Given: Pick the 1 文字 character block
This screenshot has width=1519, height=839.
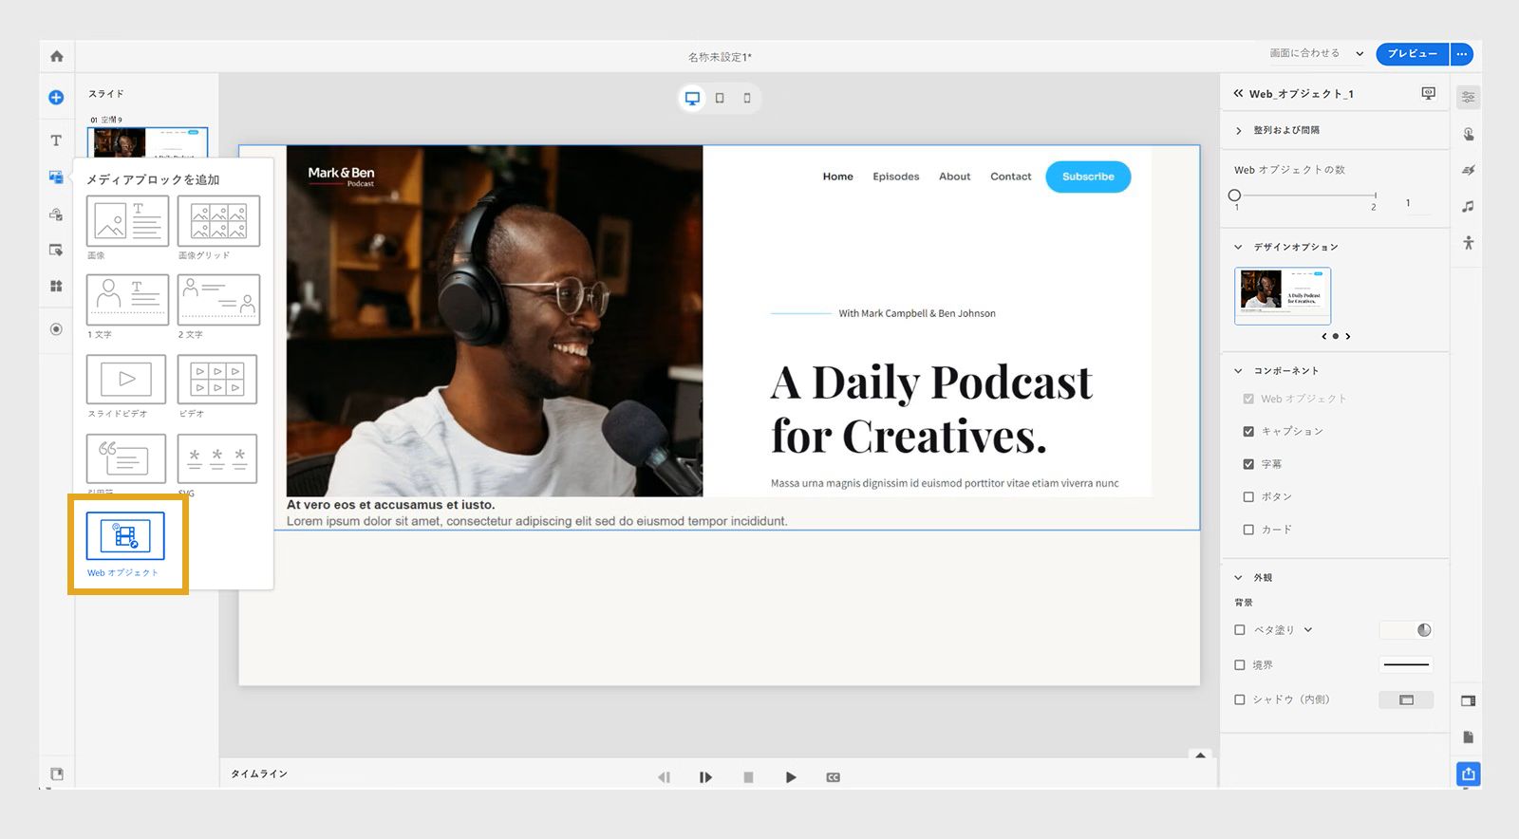Looking at the screenshot, I should [127, 300].
